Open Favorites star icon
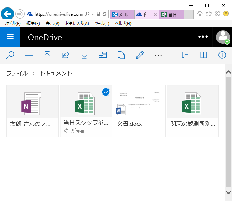Screen dimensions: 232x201 click(208, 14)
